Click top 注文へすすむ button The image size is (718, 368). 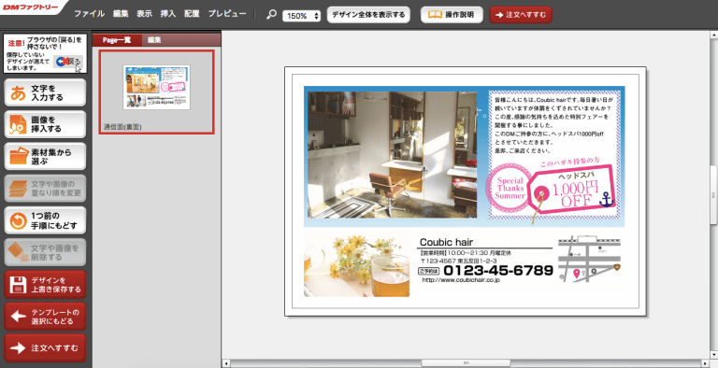click(521, 15)
